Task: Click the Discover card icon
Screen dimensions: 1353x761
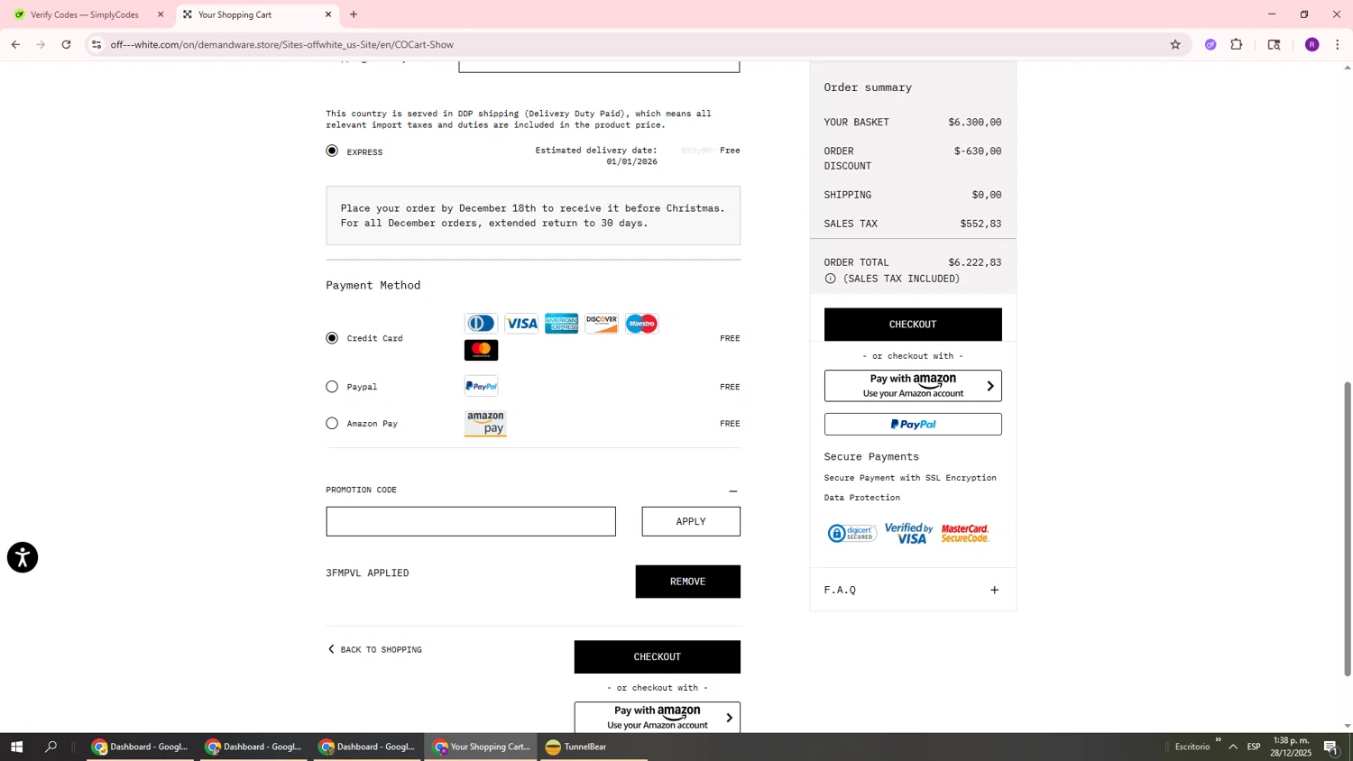Action: click(602, 324)
